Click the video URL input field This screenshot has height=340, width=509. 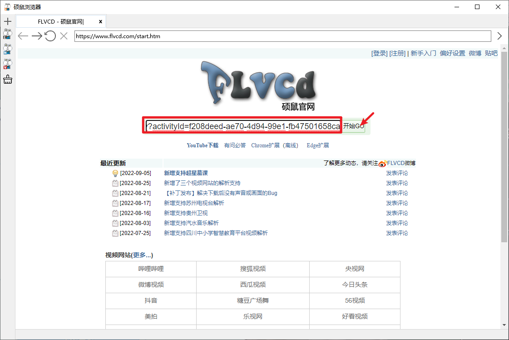(x=243, y=126)
